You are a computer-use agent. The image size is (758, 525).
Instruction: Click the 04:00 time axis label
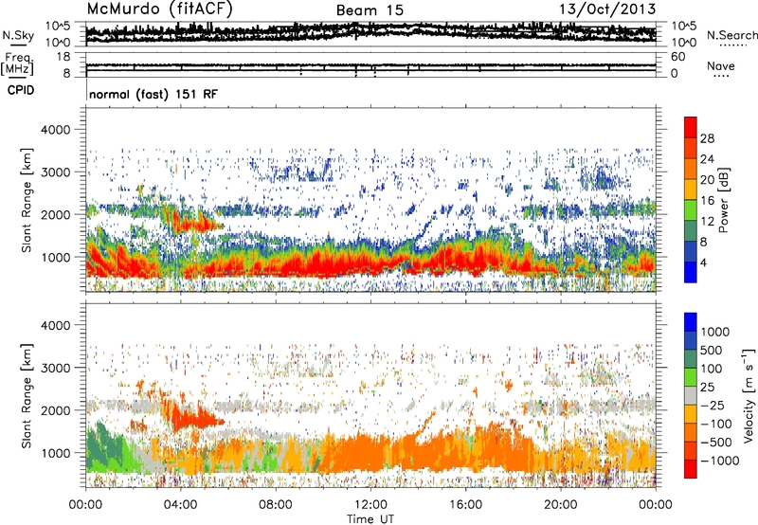click(x=181, y=504)
